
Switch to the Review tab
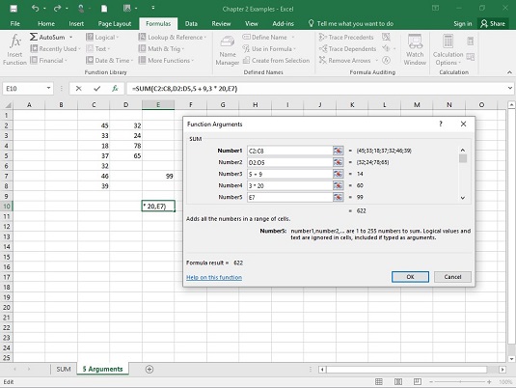pyautogui.click(x=221, y=24)
